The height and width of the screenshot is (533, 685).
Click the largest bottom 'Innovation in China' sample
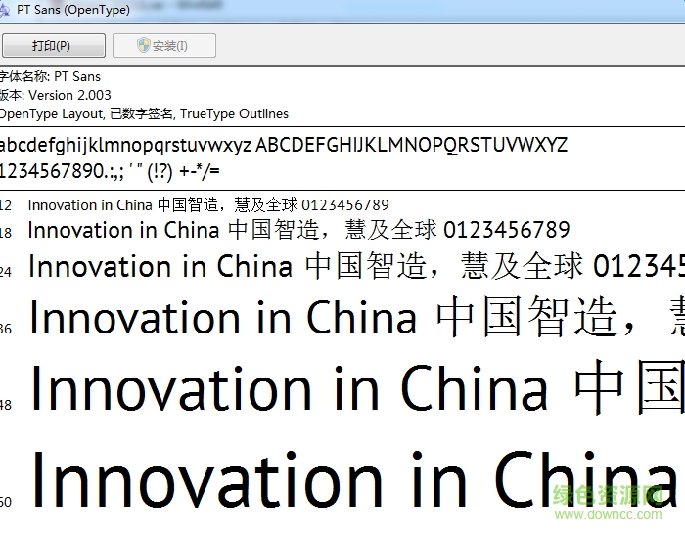coord(354,480)
